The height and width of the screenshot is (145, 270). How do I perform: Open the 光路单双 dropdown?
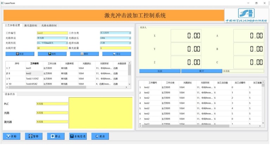point(67,38)
